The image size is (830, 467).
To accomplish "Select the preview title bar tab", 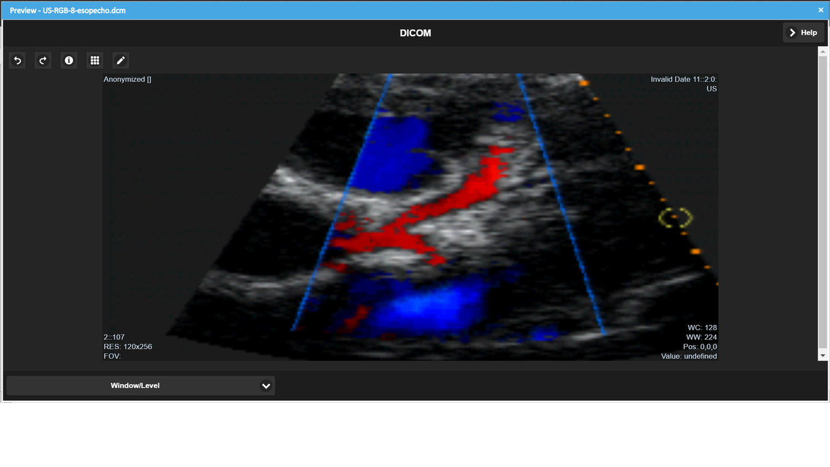I will (67, 10).
